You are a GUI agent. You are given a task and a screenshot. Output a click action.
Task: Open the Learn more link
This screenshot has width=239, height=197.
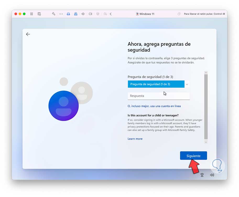click(135, 139)
